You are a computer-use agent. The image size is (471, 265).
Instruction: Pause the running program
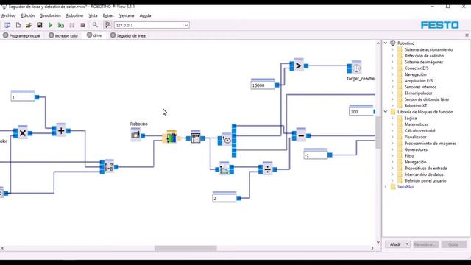[x=72, y=25]
